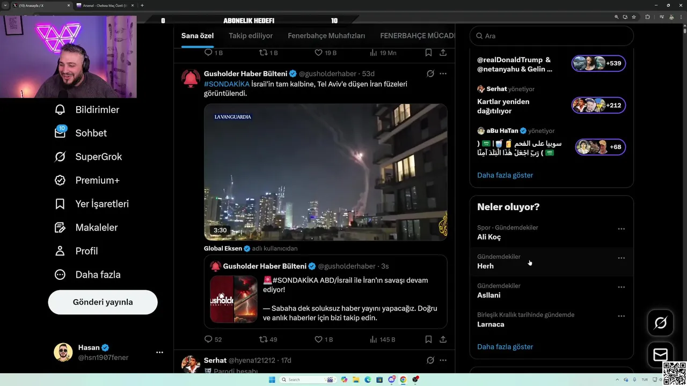Open Larnaca trending topic
The width and height of the screenshot is (687, 386).
[x=552, y=320]
